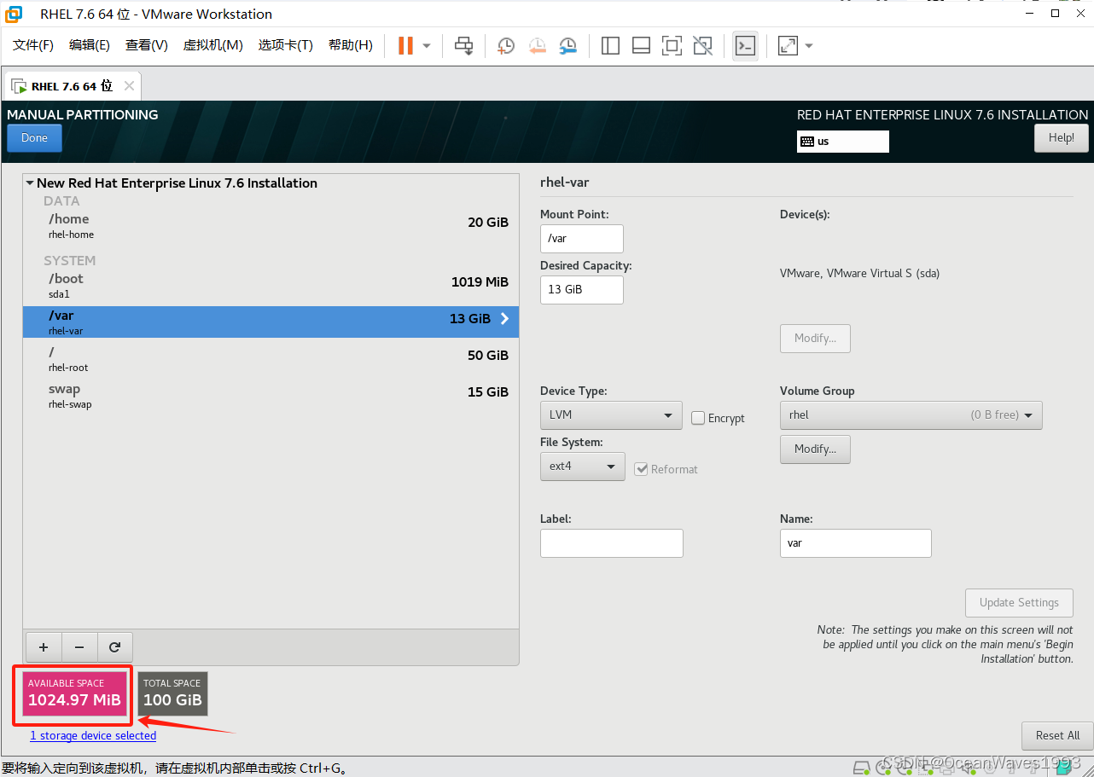Click the Done button

point(34,138)
